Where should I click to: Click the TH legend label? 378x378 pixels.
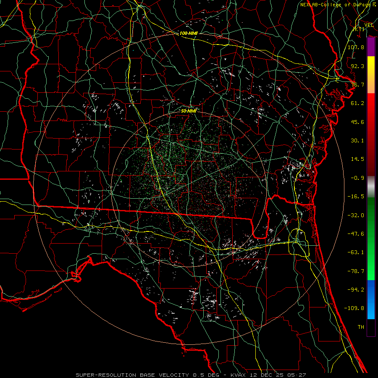361,327
